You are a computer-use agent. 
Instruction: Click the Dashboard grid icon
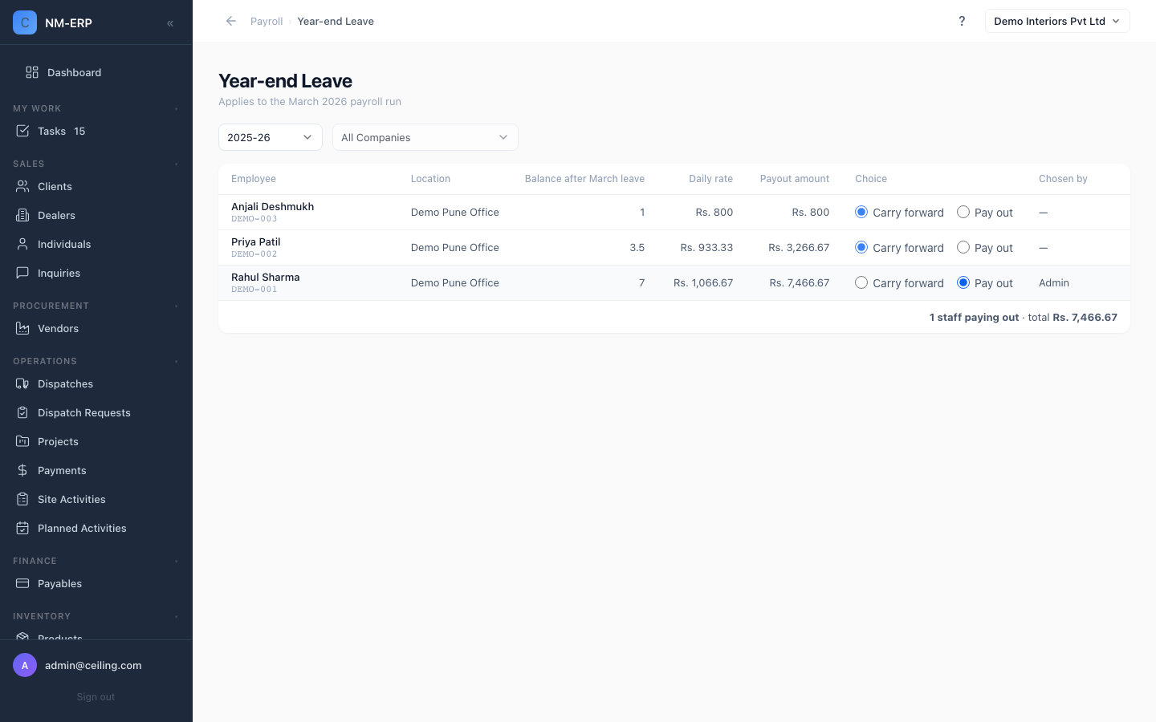pyautogui.click(x=32, y=72)
